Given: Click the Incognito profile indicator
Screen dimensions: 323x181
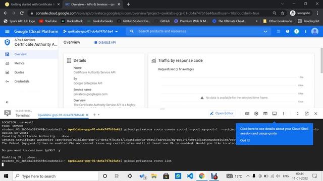Looking at the screenshot, I should click(x=300, y=13).
